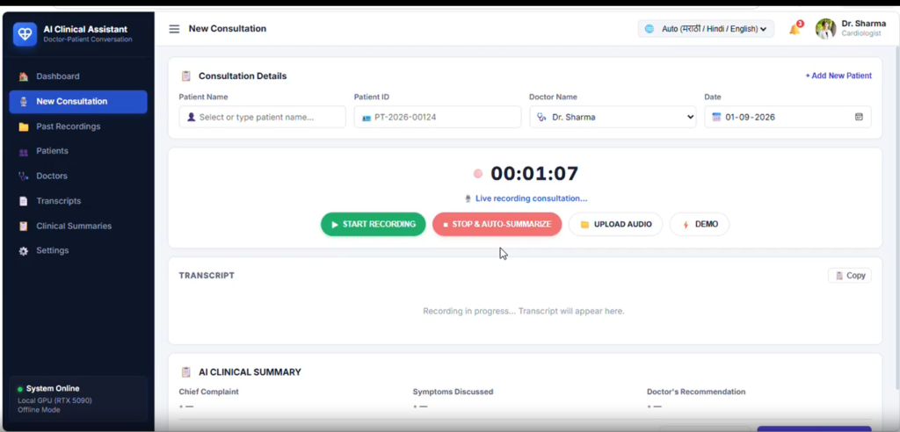Viewport: 900px width, 432px height.
Task: Open Patients section
Action: coord(78,151)
